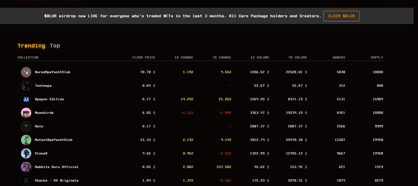Sort by the 7D CHANGE column header
The image size is (418, 186).
[222, 58]
